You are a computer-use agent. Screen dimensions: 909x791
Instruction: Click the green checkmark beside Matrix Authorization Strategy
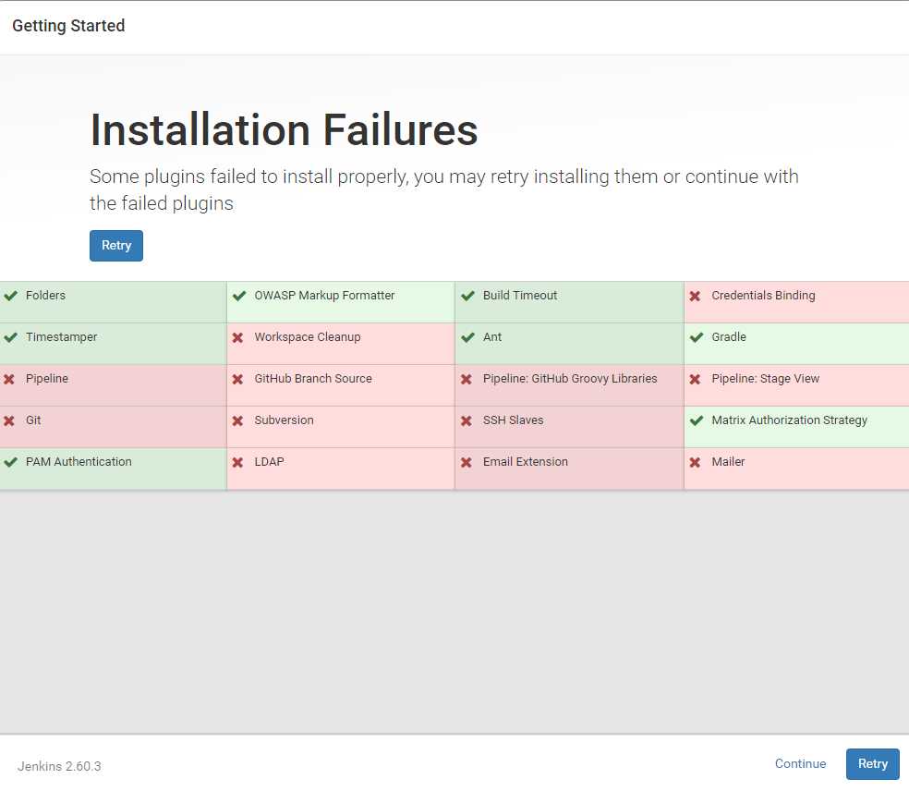[697, 420]
